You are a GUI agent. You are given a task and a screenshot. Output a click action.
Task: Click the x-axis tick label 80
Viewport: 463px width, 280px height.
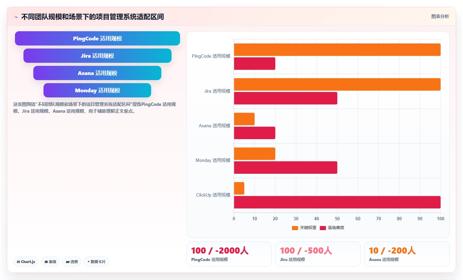coord(399,219)
